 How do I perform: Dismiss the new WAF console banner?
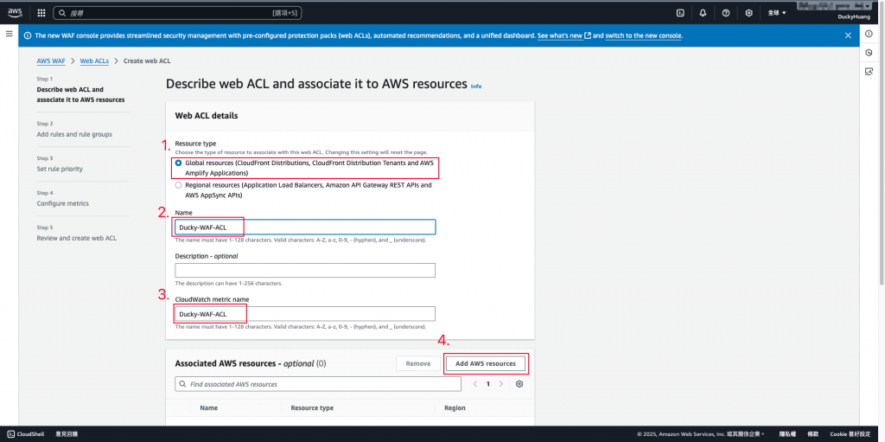pyautogui.click(x=848, y=35)
